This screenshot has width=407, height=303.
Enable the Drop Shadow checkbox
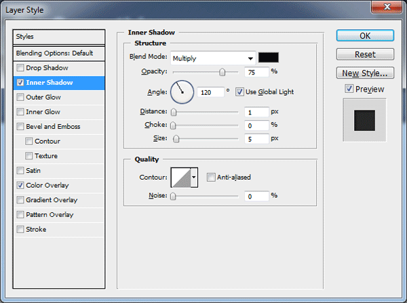[20, 68]
